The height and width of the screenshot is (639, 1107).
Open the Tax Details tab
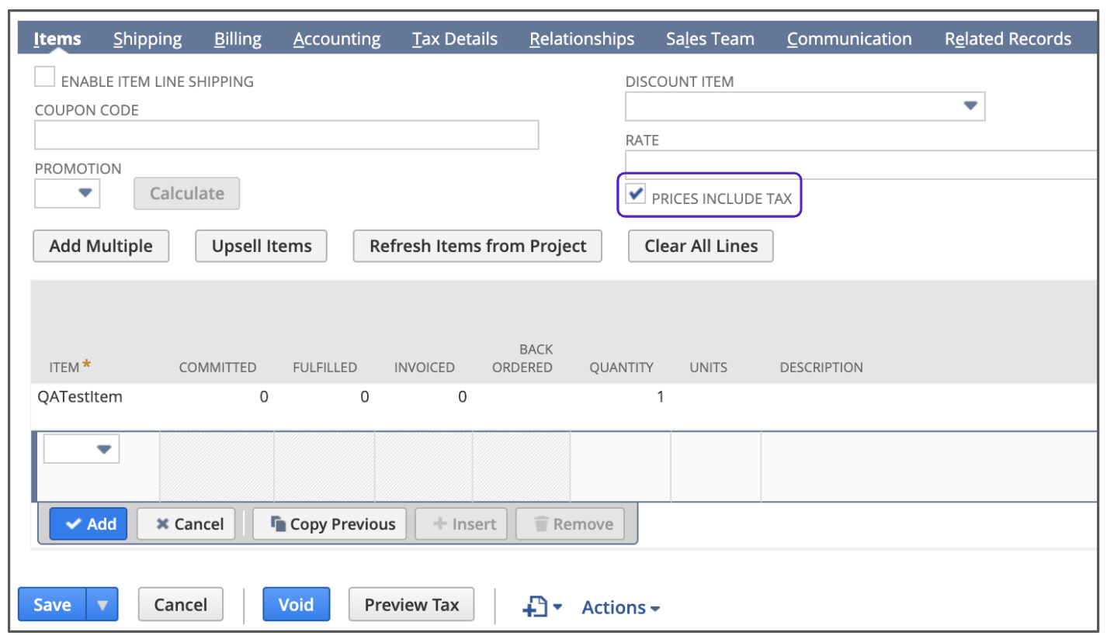(x=455, y=39)
